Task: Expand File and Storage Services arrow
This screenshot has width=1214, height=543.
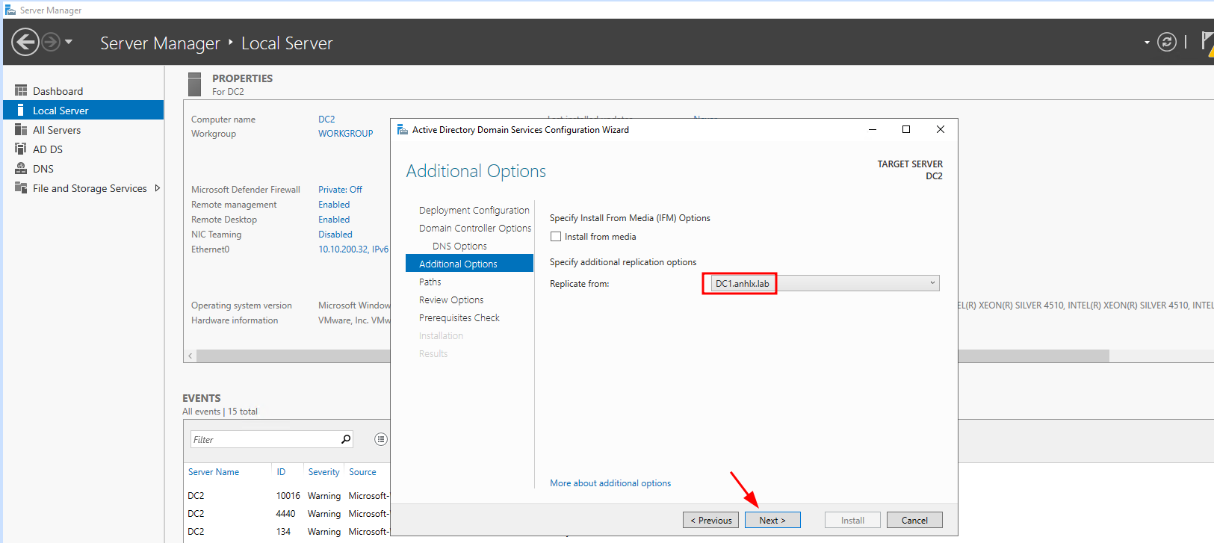Action: 157,188
